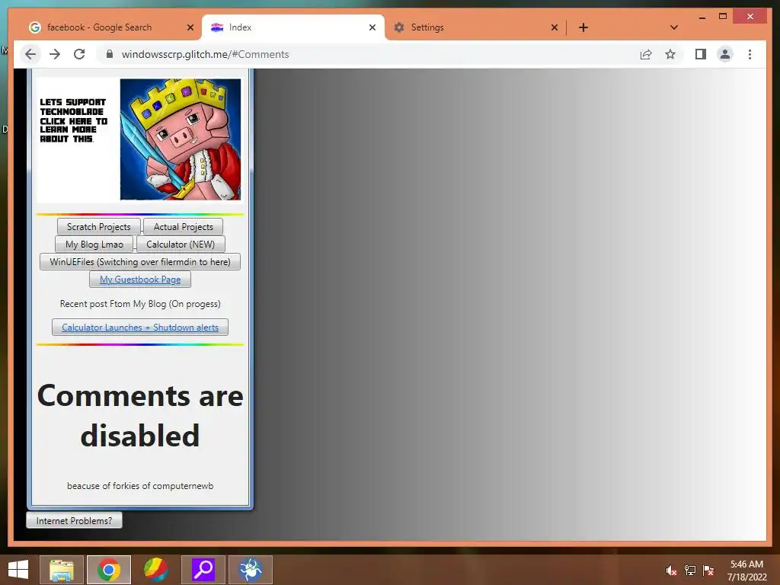Open Actual Projects button
The height and width of the screenshot is (585, 780).
(x=183, y=227)
